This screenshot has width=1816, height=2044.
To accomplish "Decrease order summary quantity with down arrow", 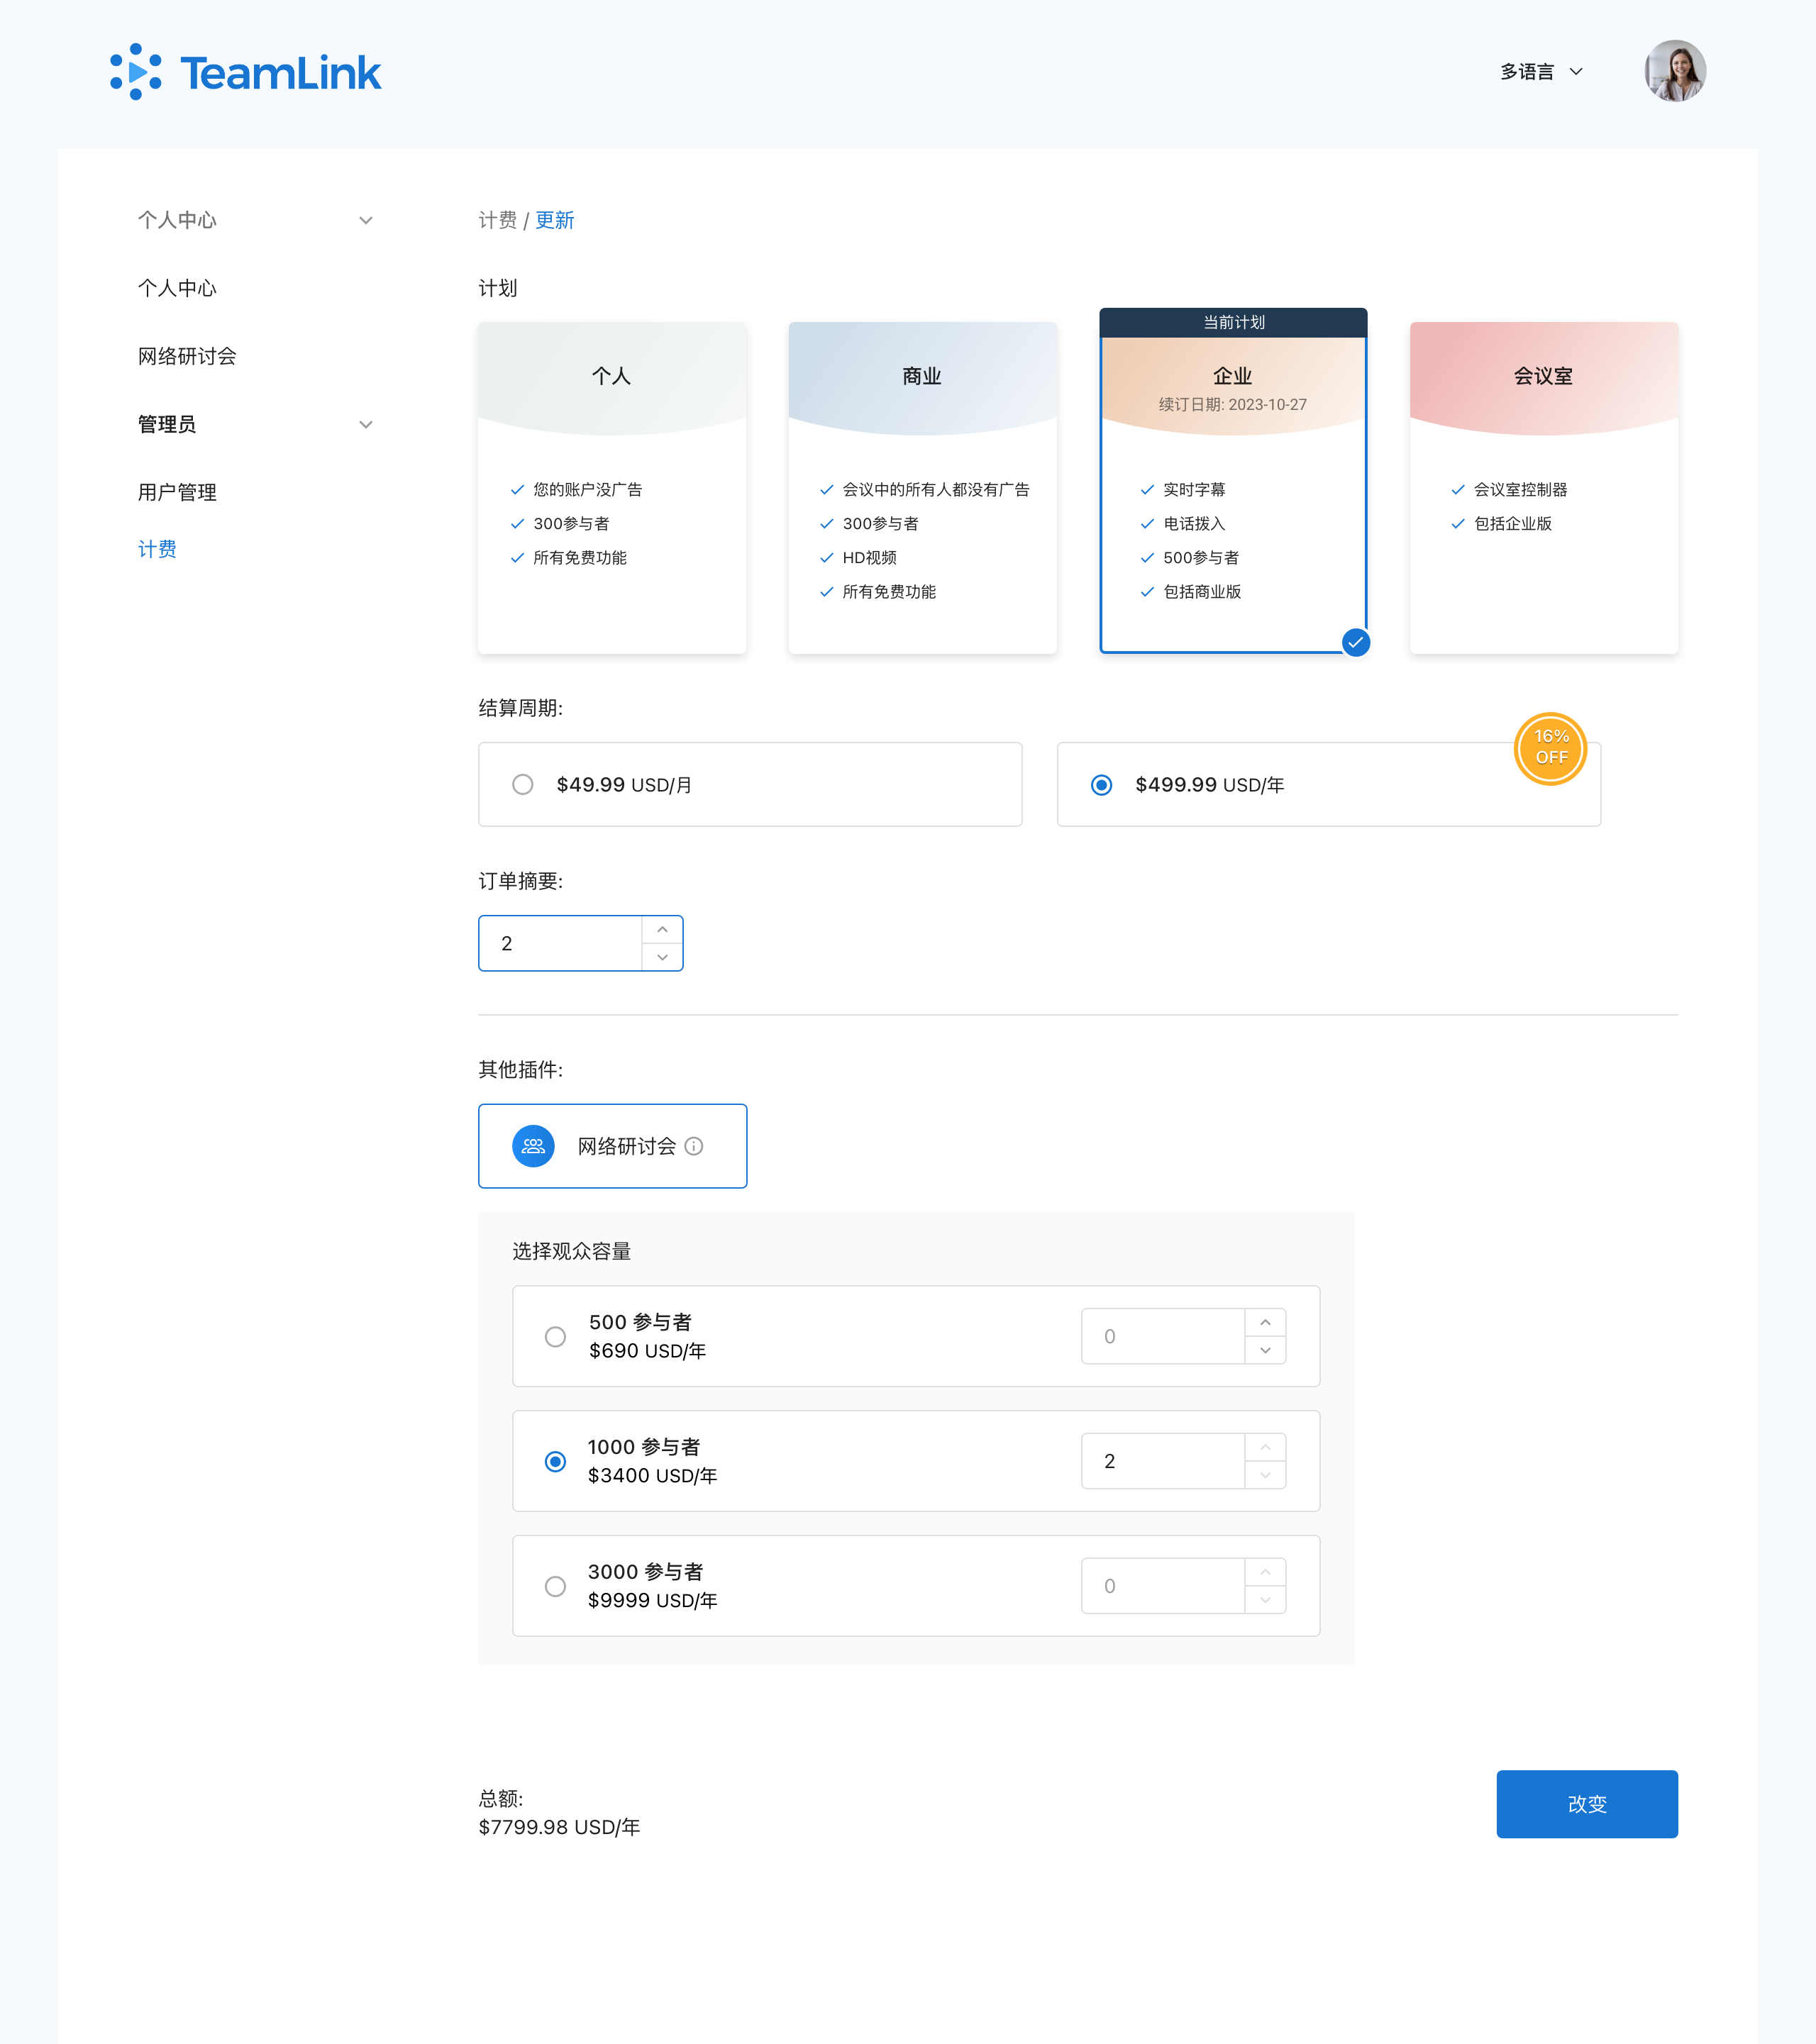I will pos(662,957).
